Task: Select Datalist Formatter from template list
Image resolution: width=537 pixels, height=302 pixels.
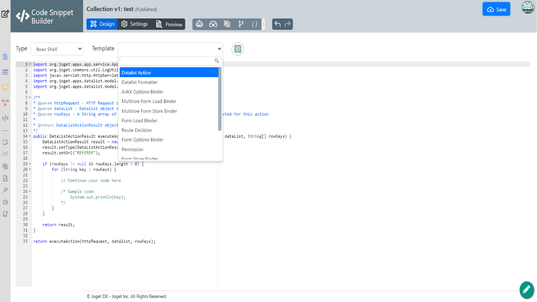Action: tap(169, 82)
